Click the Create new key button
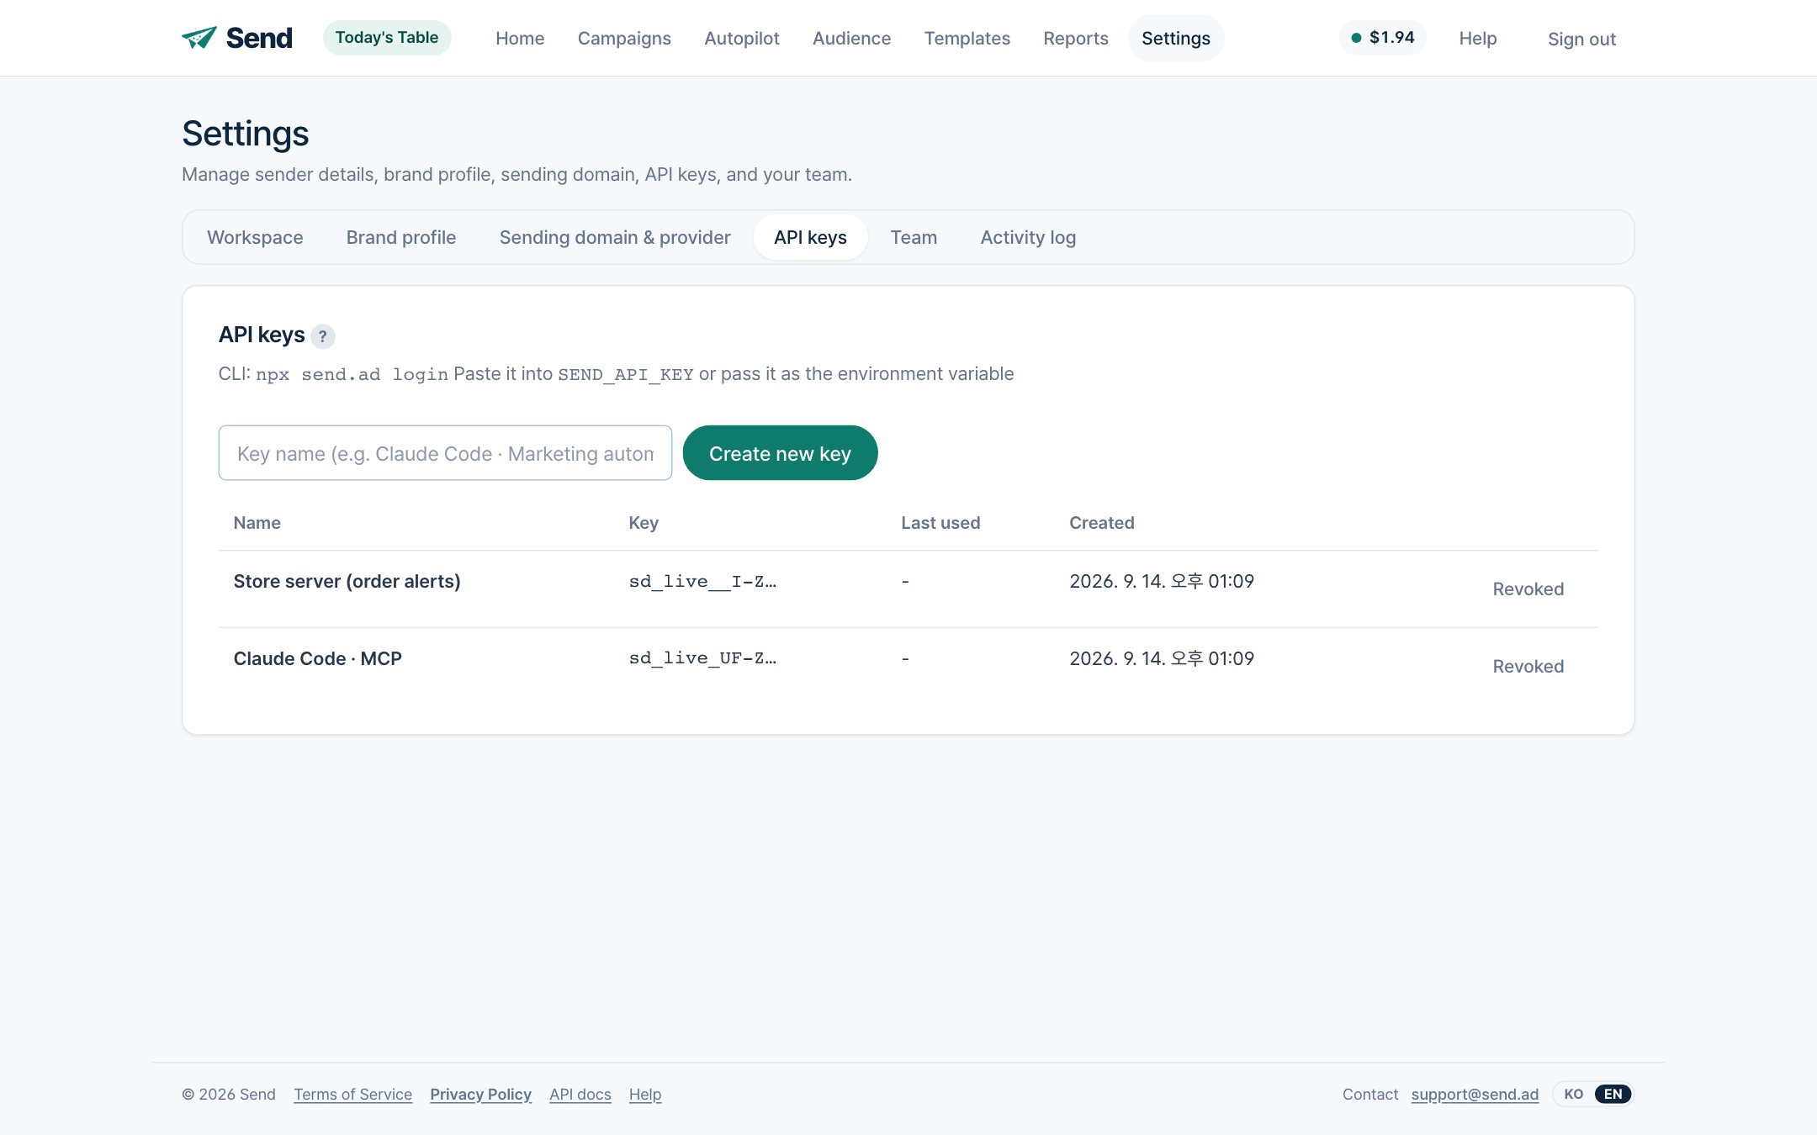The image size is (1817, 1135). [780, 453]
